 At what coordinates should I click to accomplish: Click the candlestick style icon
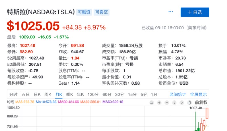click(189, 103)
